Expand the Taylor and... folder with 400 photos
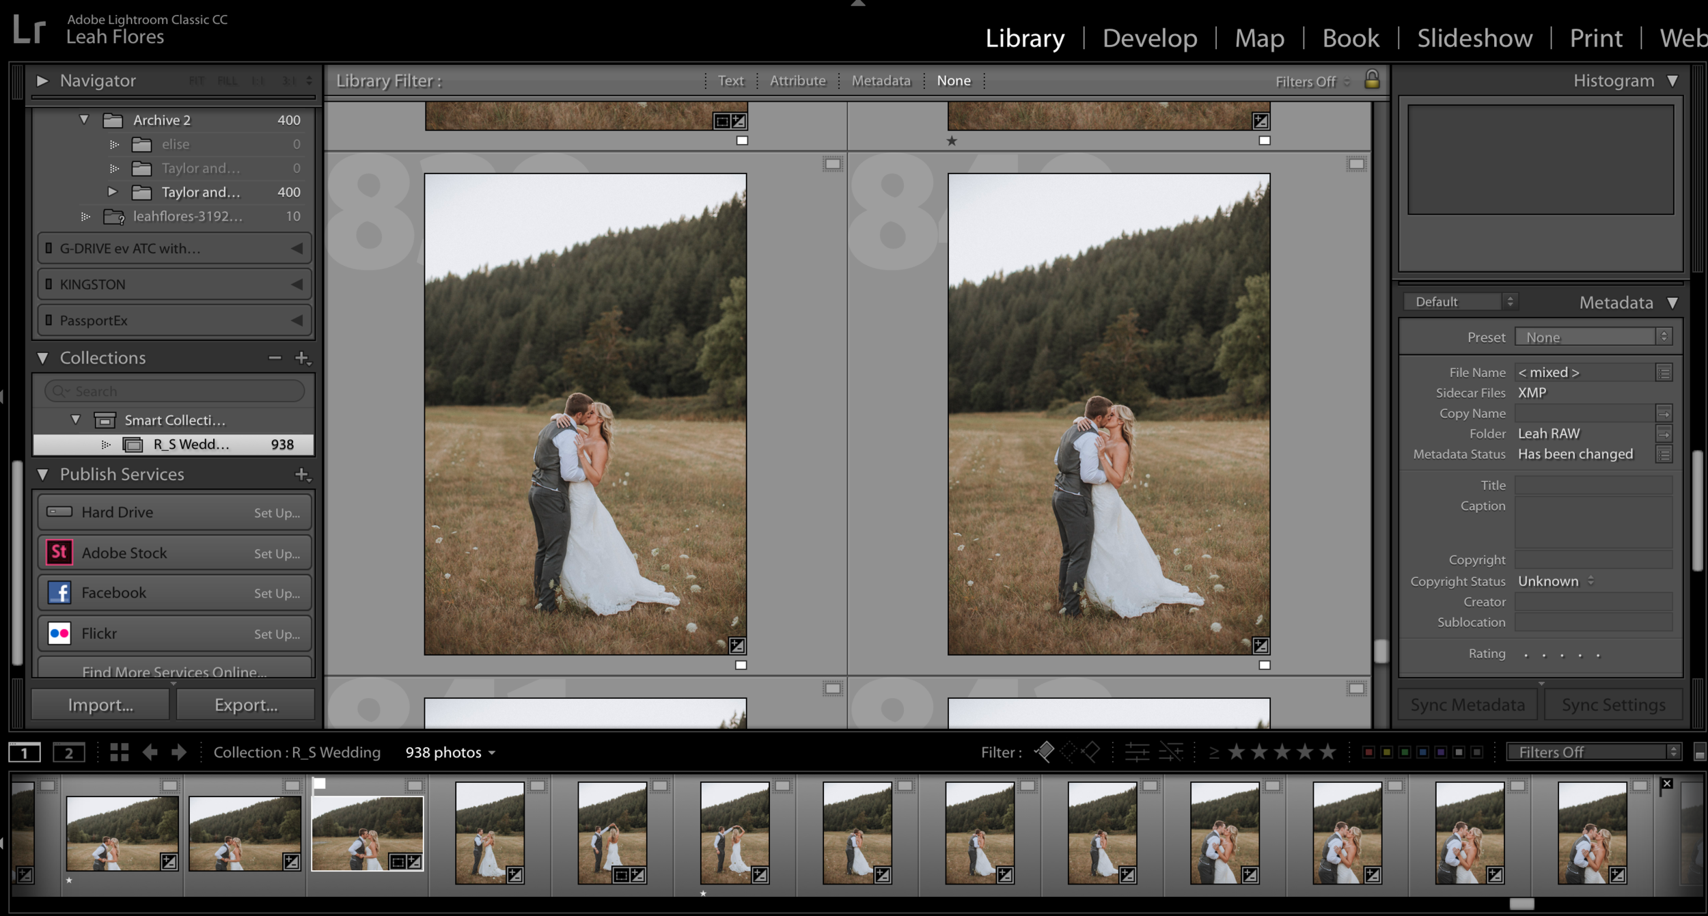 point(113,192)
